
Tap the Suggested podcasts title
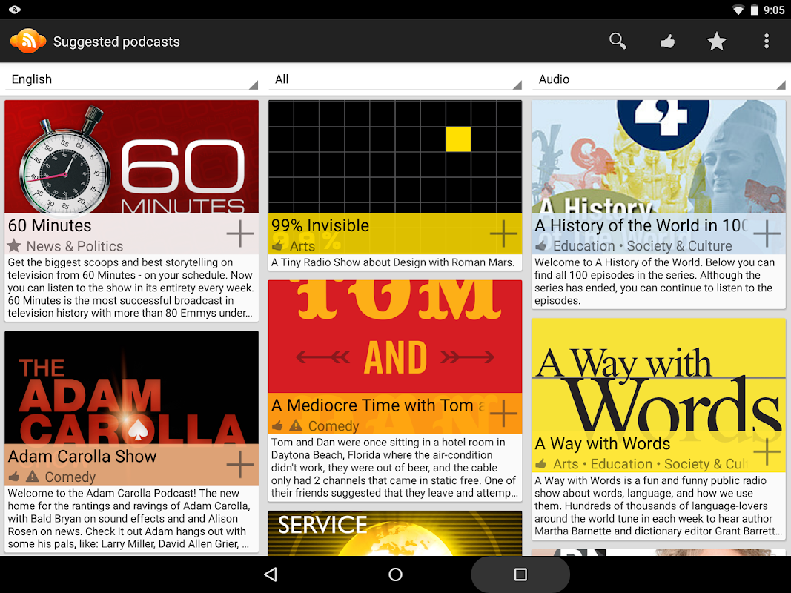(116, 42)
